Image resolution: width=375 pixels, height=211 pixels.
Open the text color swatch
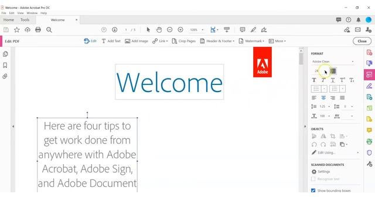click(x=333, y=71)
